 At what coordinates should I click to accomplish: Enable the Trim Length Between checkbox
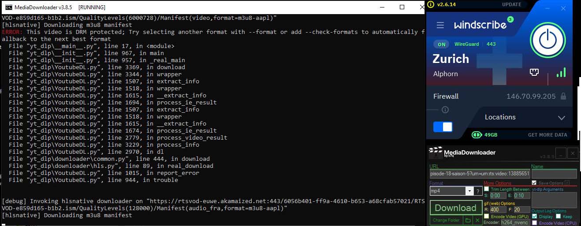(486, 189)
